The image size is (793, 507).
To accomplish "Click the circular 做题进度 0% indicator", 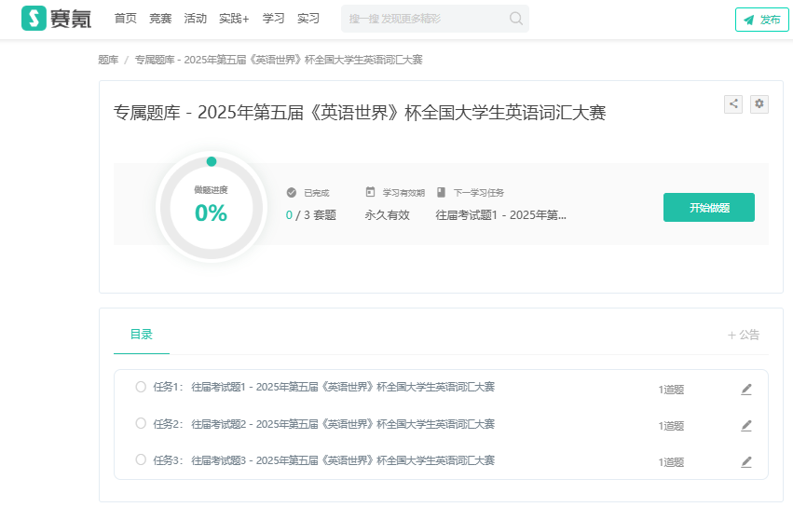I will coord(212,208).
